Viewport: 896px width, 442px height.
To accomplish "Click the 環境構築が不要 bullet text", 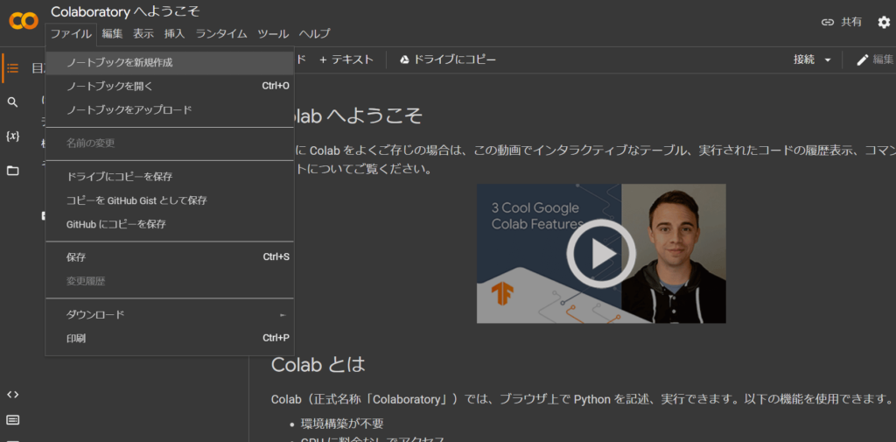I will click(x=342, y=424).
